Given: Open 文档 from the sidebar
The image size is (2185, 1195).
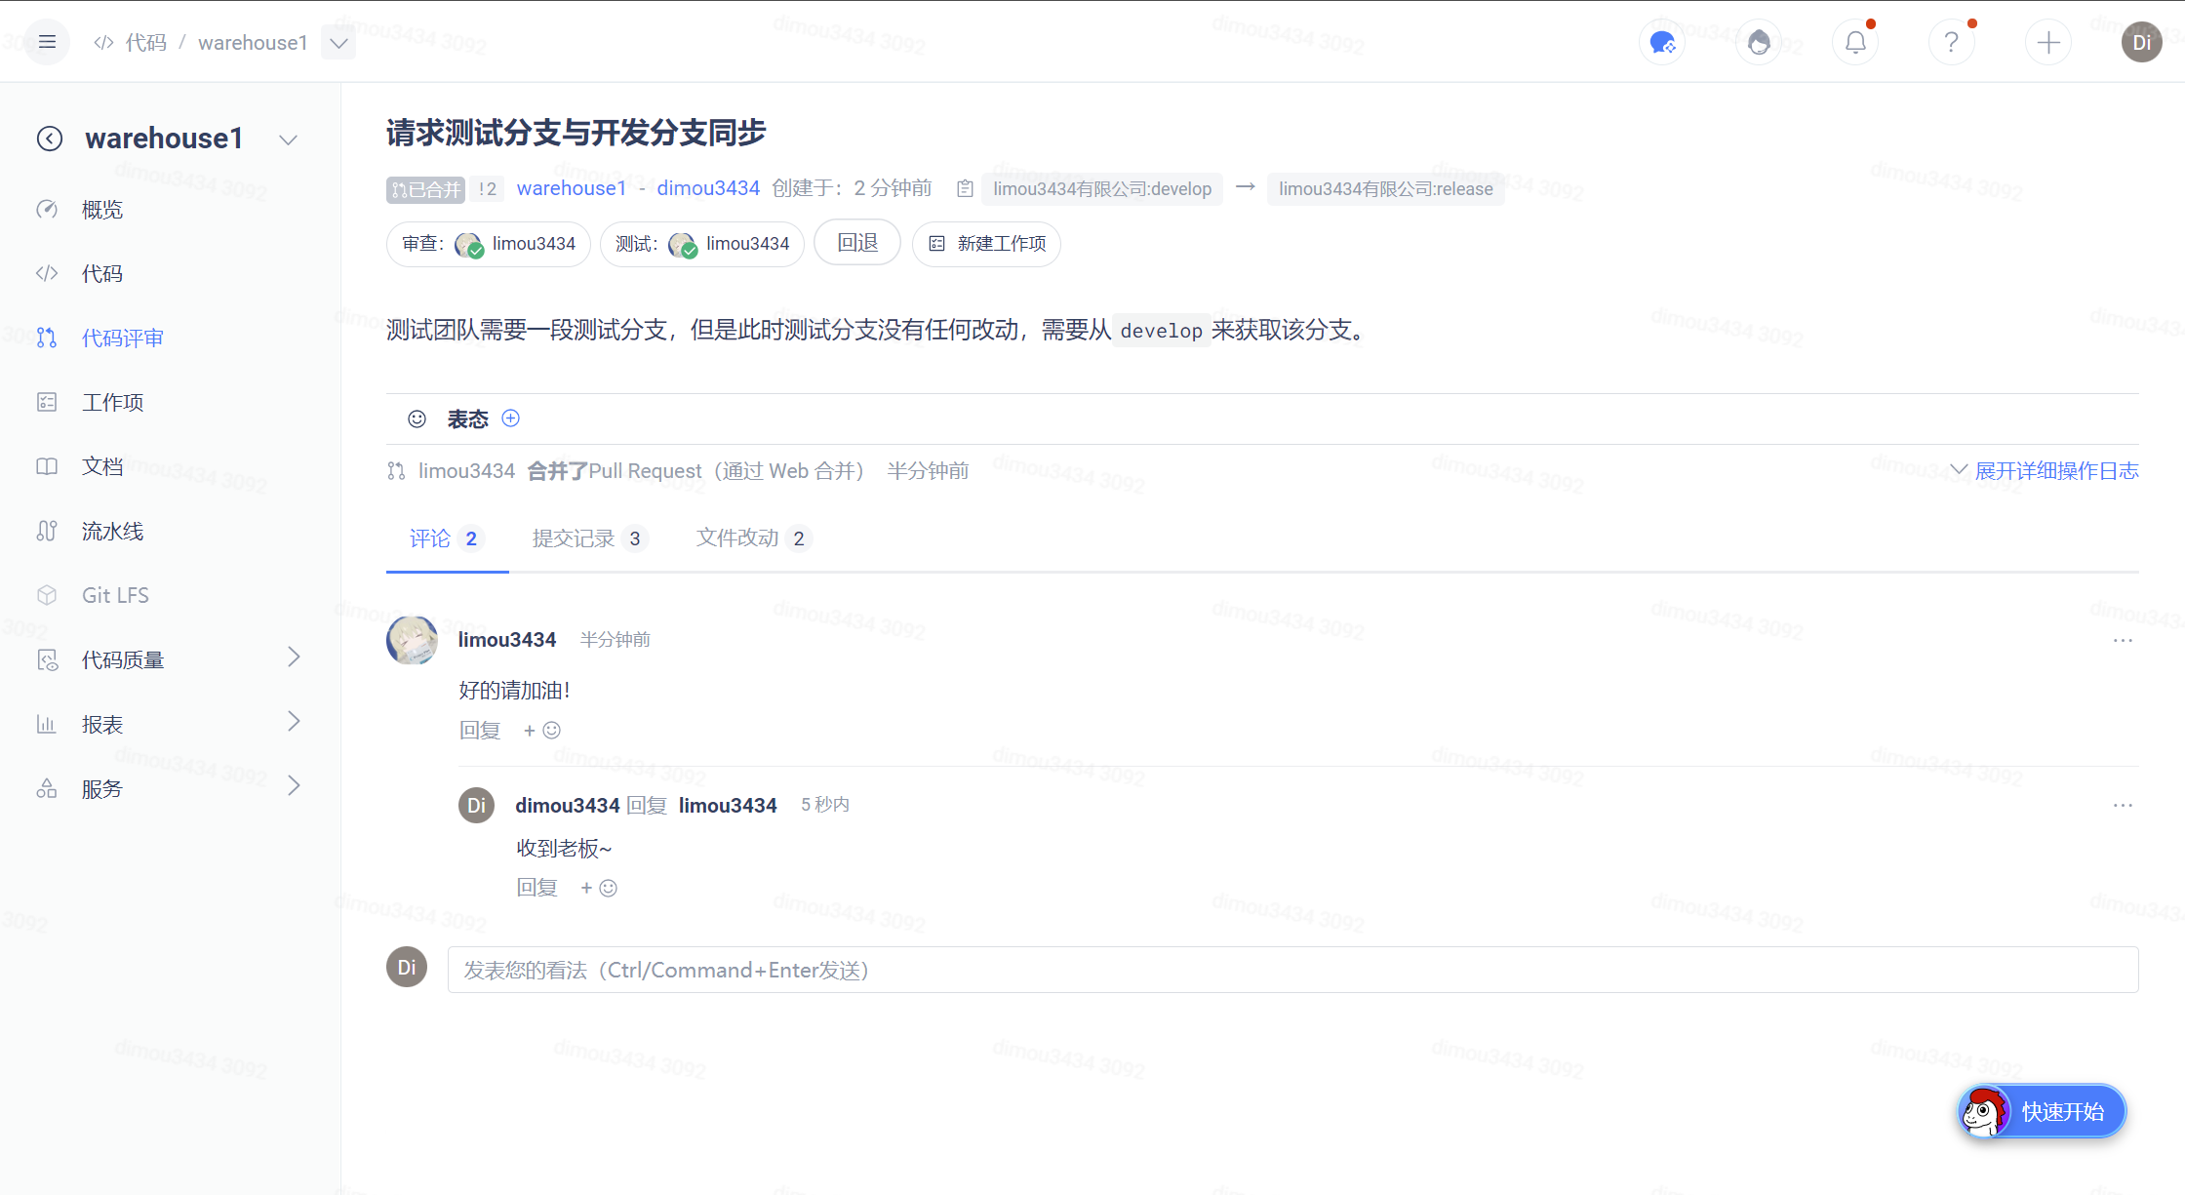Looking at the screenshot, I should point(101,466).
